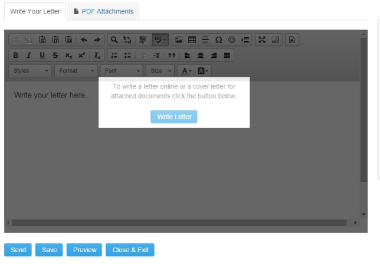This screenshot has height=264, width=380.
Task: Click the Remove Format icon
Action: 97,56
